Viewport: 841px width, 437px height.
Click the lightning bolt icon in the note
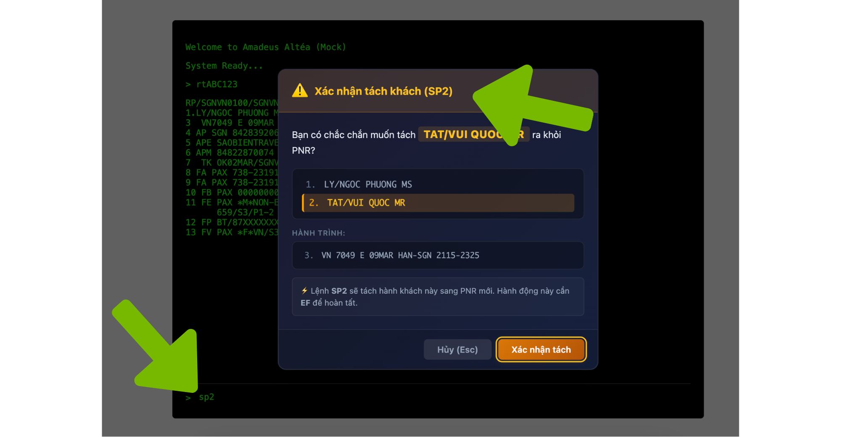pos(304,291)
